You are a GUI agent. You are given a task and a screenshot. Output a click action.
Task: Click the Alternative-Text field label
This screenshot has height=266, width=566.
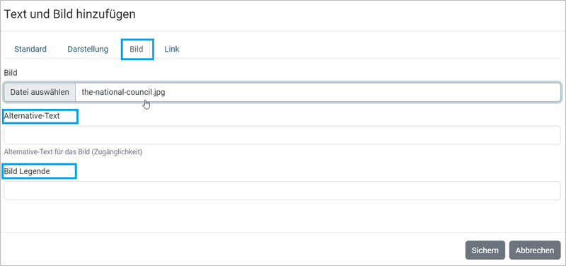click(32, 116)
